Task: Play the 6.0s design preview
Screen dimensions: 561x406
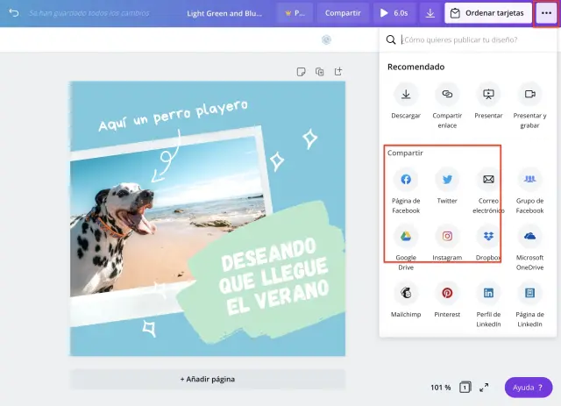Action: [x=394, y=13]
